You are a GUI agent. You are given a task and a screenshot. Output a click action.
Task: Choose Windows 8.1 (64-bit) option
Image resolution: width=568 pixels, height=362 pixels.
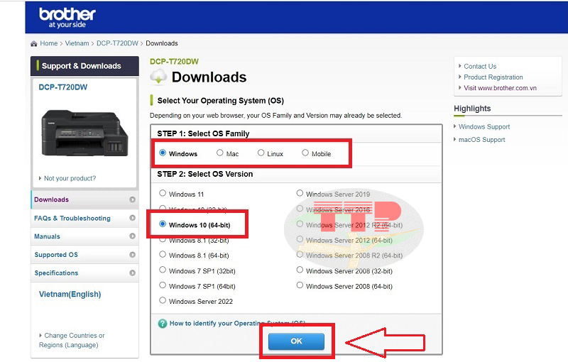tap(163, 255)
